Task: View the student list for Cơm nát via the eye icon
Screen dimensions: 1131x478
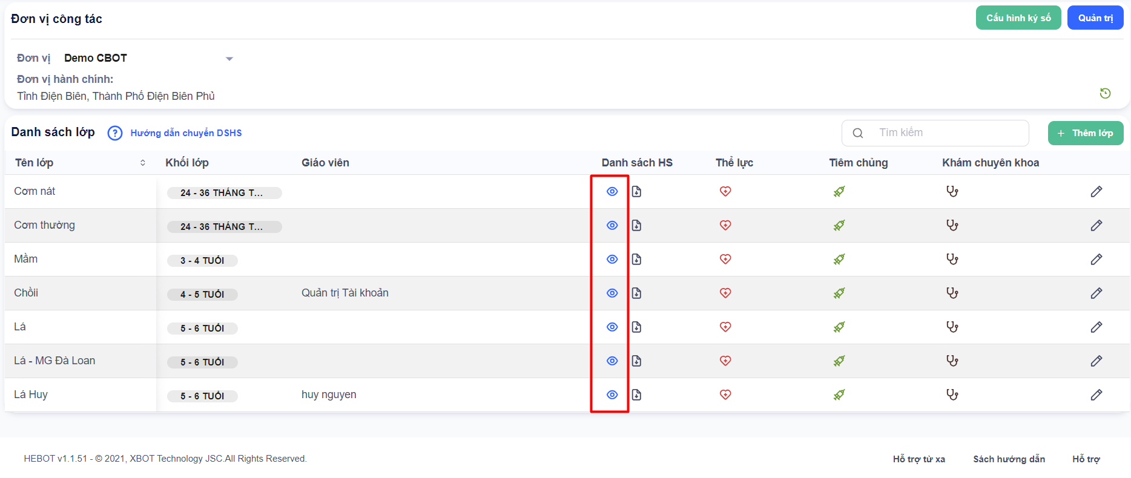Action: click(612, 192)
